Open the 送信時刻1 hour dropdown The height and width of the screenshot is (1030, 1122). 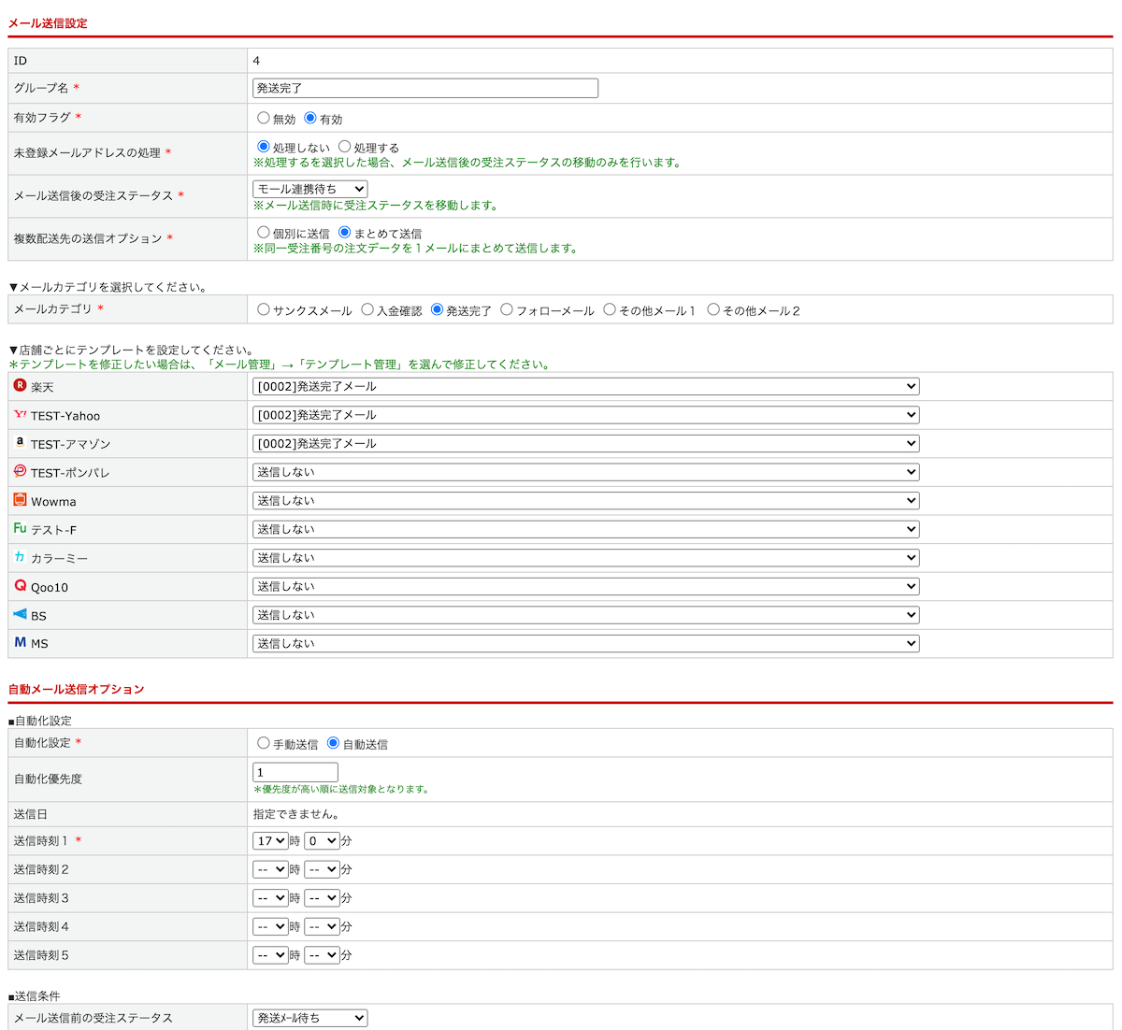tap(270, 841)
